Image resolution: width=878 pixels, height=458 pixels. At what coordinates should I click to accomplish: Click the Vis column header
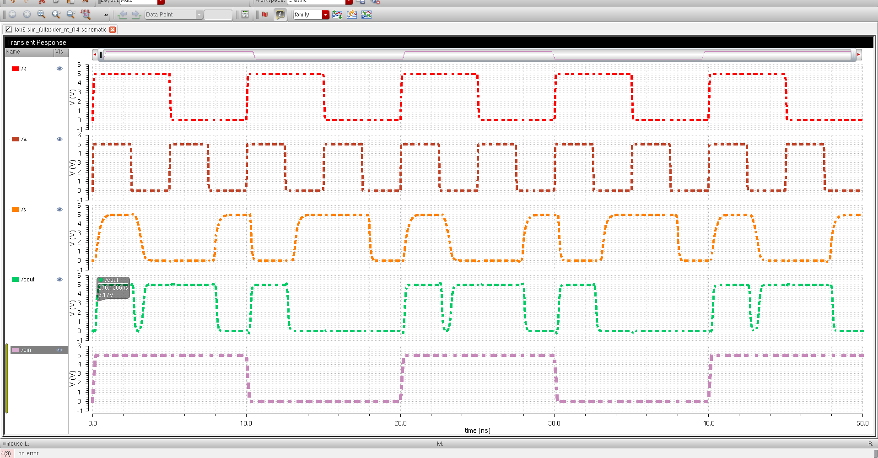coord(60,52)
